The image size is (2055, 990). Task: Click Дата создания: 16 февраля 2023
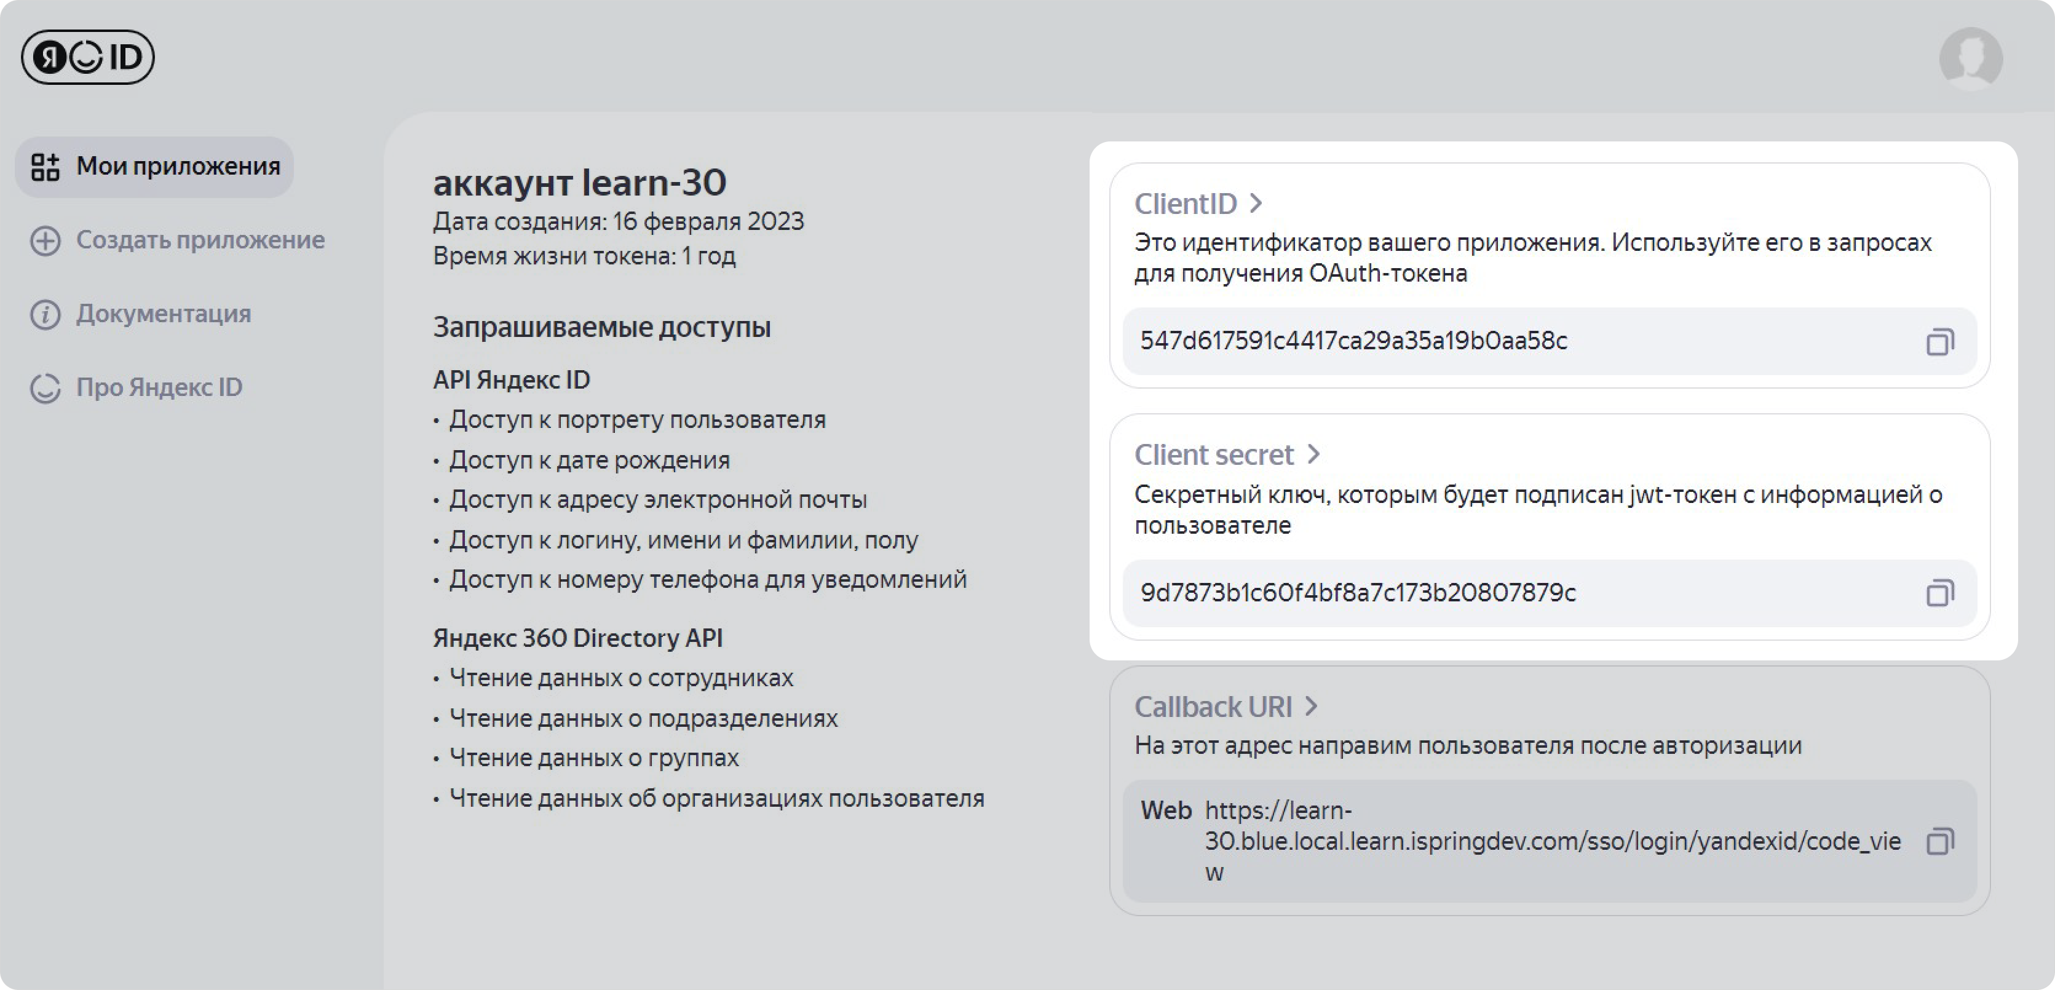pos(618,221)
